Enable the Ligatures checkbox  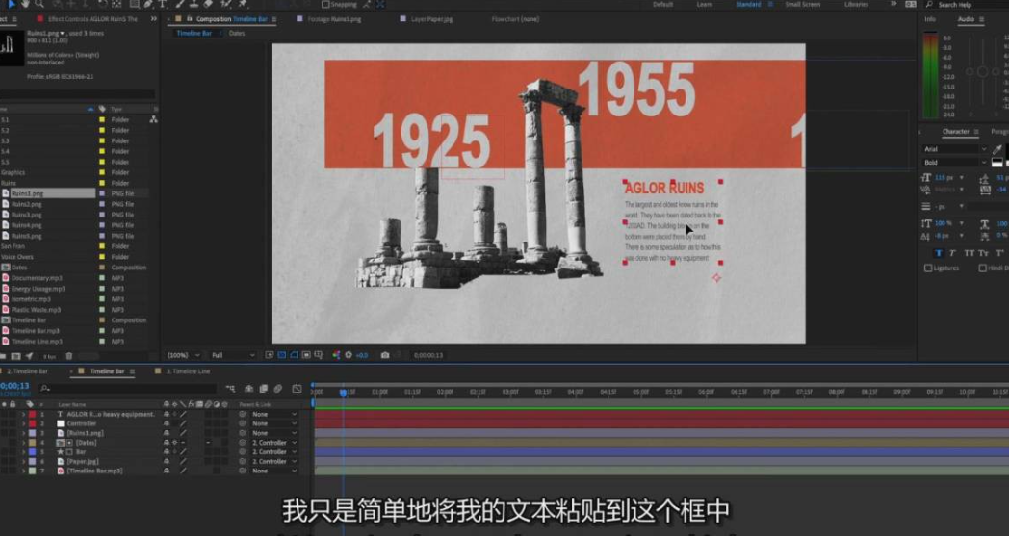point(928,268)
